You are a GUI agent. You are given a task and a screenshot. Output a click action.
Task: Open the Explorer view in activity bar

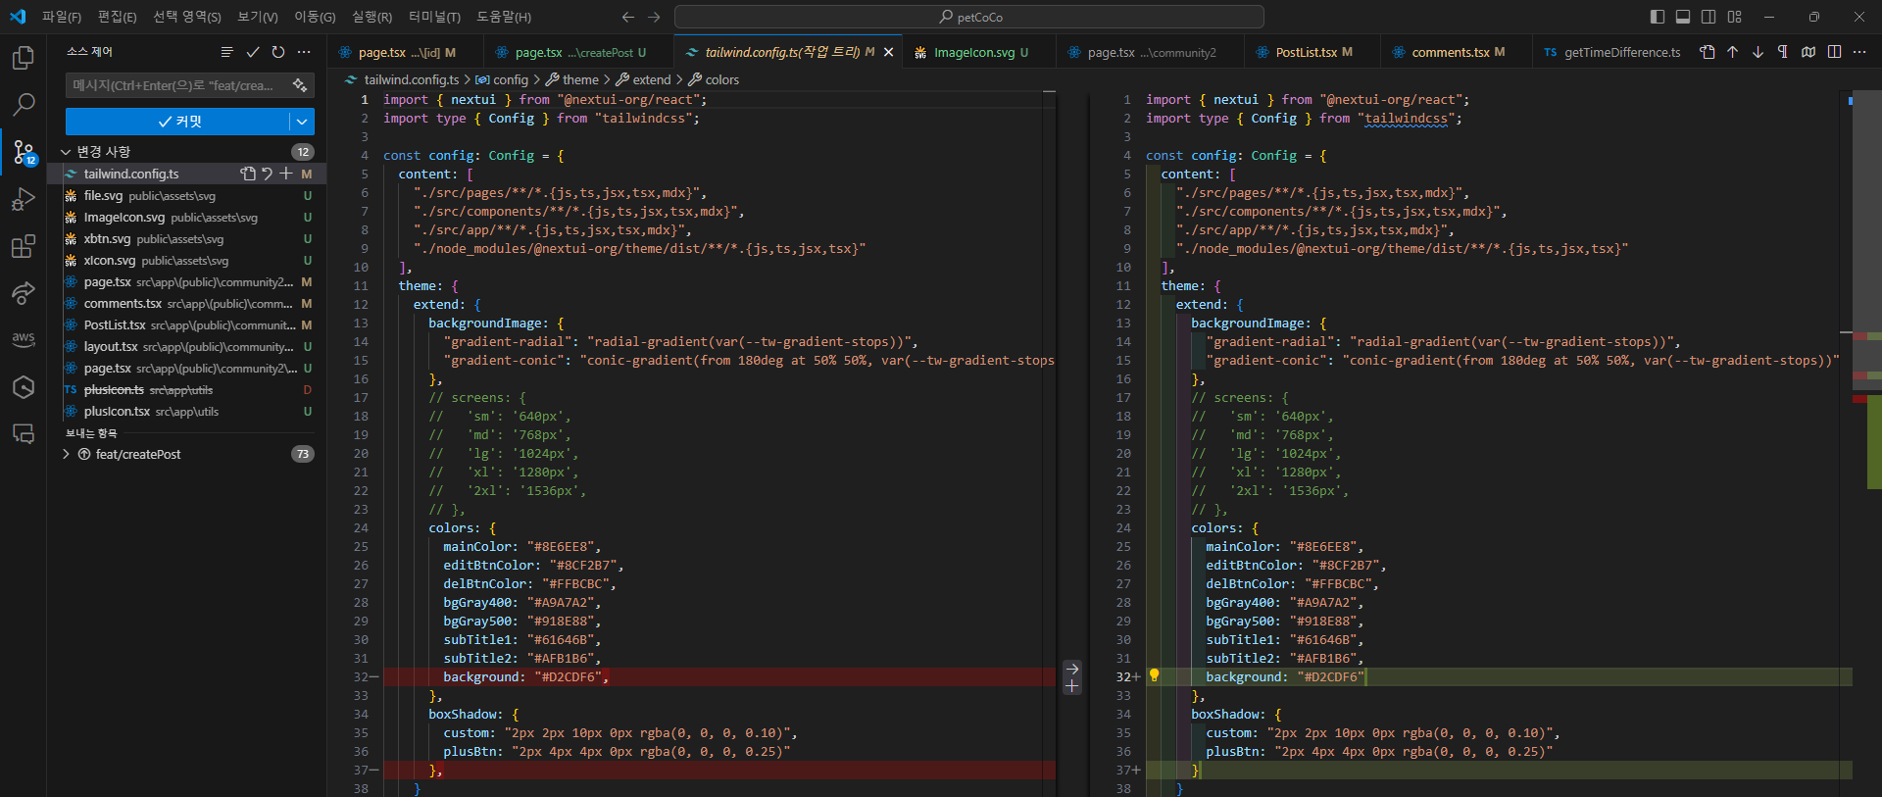pyautogui.click(x=23, y=58)
